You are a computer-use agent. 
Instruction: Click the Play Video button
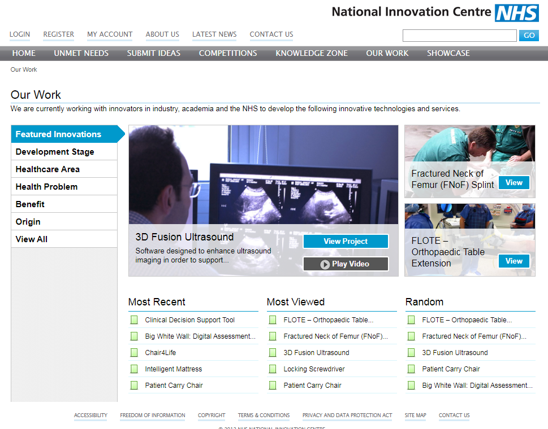[x=346, y=264]
